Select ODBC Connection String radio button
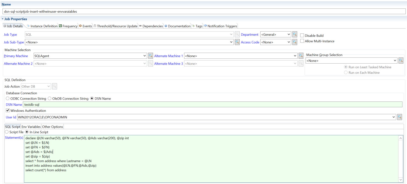This screenshot has height=184, width=407. 8,98
